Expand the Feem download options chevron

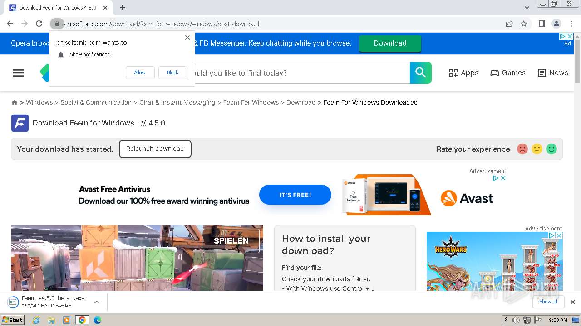[97, 302]
